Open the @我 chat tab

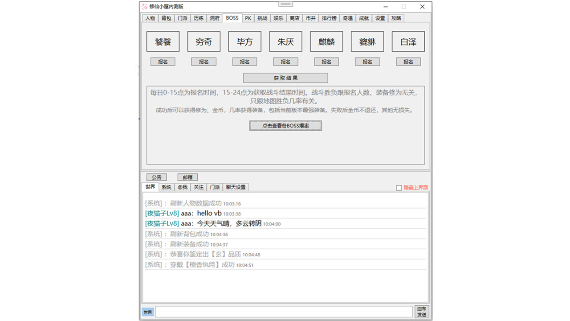point(182,187)
